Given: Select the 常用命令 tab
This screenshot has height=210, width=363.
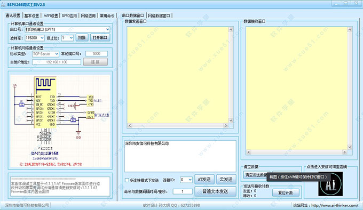Looking at the screenshot, I should coord(107,15).
